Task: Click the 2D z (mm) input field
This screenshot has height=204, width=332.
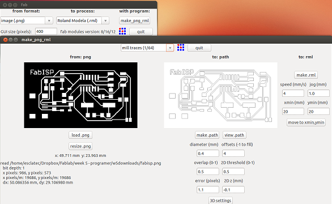Action: 233,190
